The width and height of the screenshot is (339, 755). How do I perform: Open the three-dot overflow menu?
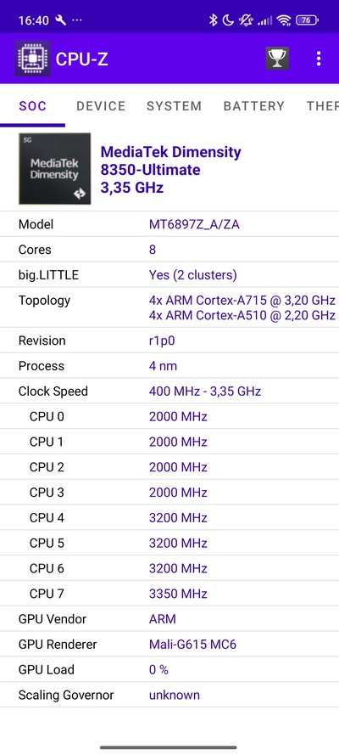(x=319, y=59)
